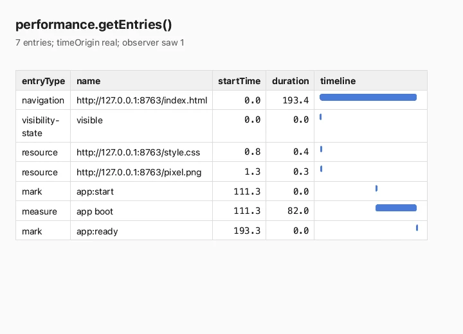Click the app:ready name cell
This screenshot has width=463, height=334.
click(x=141, y=231)
